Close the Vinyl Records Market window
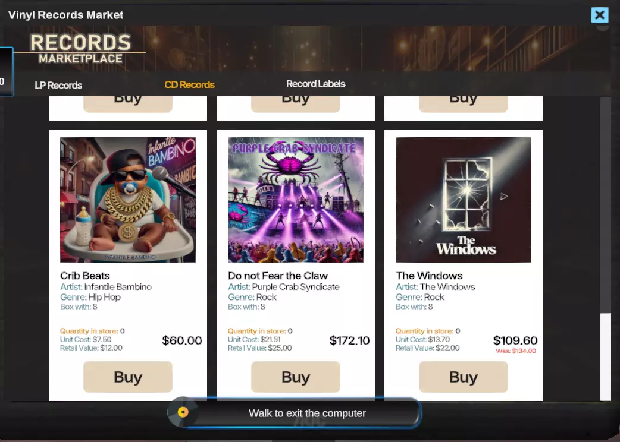The height and width of the screenshot is (442, 620). point(599,15)
